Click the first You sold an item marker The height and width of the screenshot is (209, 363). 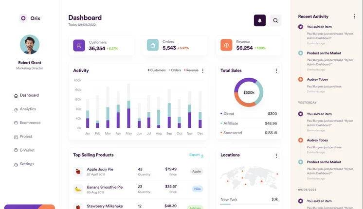point(301,27)
